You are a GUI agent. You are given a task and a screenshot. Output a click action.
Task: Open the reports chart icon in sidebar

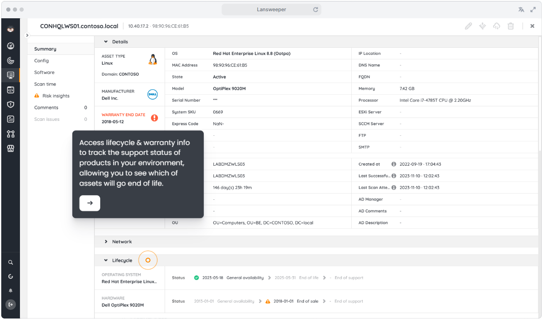coord(11,119)
